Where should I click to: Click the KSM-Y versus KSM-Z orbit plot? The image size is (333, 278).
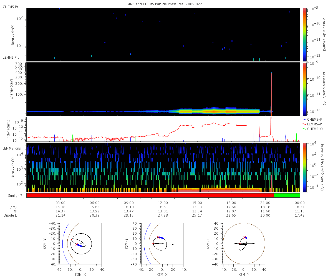point(244,244)
